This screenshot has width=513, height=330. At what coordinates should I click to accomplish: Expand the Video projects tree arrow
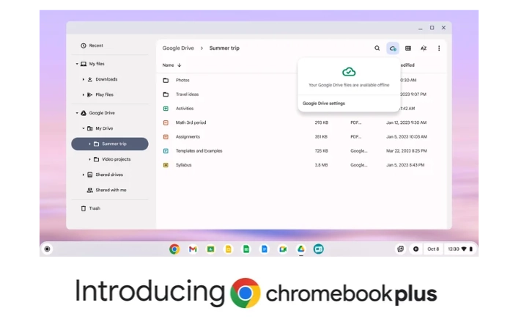[89, 159]
